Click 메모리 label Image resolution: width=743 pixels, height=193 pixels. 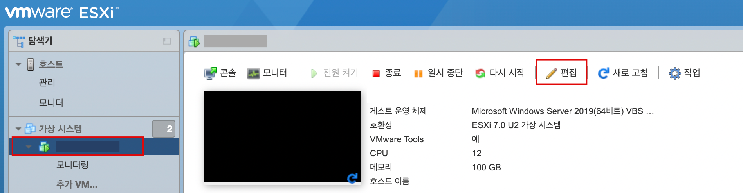click(381, 167)
